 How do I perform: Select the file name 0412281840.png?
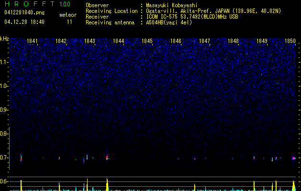(24, 13)
